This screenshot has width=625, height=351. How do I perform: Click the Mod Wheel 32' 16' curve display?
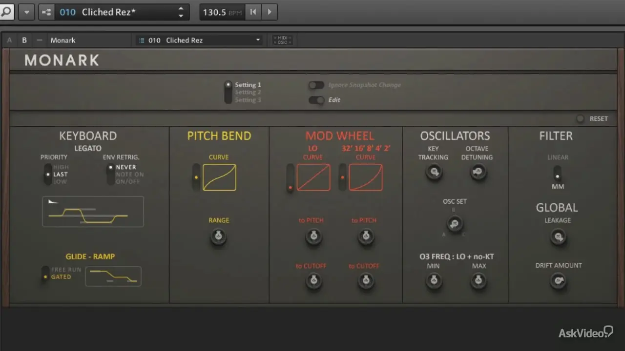tap(366, 177)
